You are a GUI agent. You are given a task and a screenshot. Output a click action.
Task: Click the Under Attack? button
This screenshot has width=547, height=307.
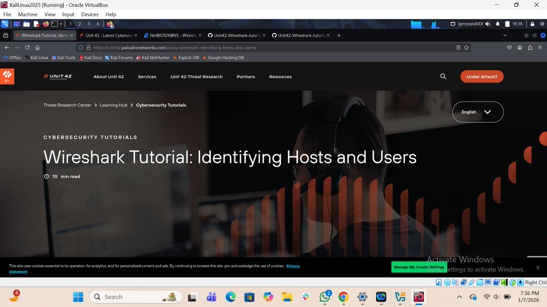[482, 77]
